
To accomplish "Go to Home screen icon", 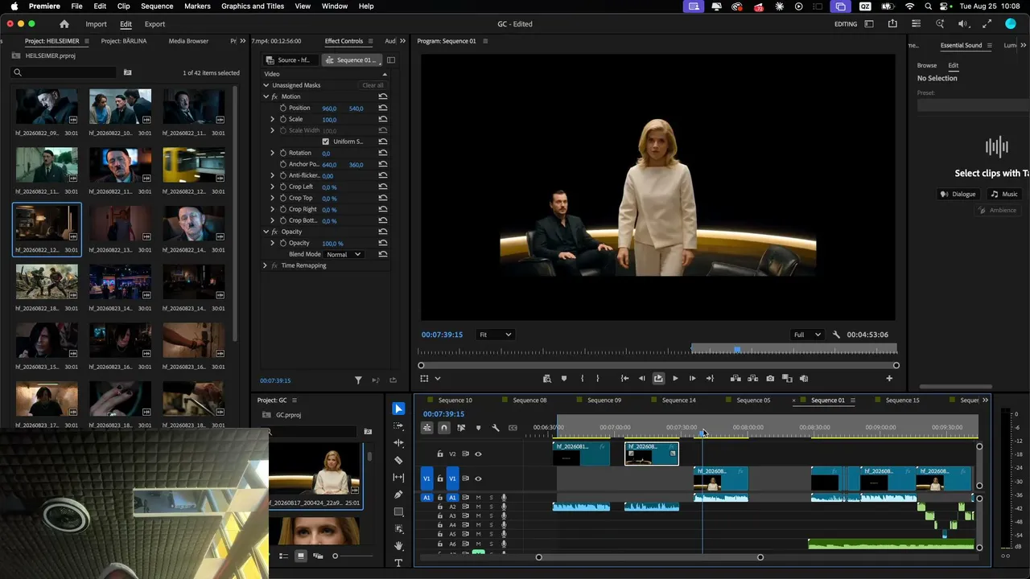I will click(64, 24).
